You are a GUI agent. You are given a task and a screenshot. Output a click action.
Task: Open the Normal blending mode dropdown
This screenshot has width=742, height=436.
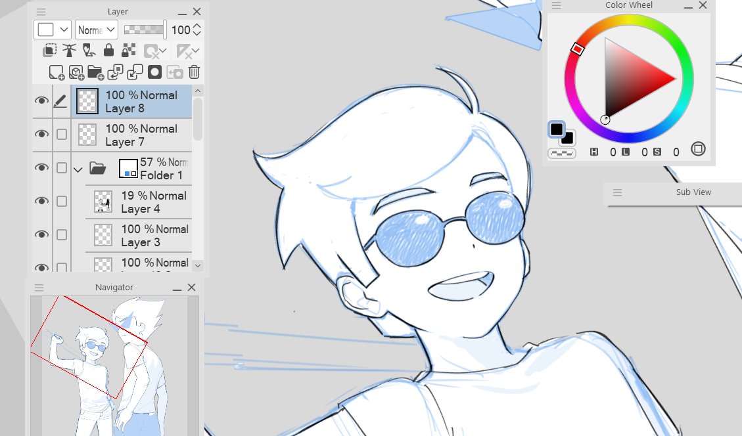click(x=97, y=30)
